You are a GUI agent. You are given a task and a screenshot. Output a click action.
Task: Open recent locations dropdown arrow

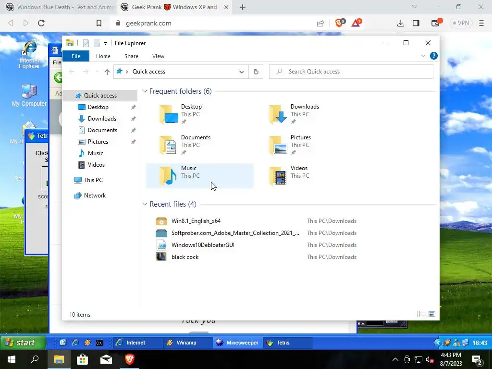tap(97, 72)
